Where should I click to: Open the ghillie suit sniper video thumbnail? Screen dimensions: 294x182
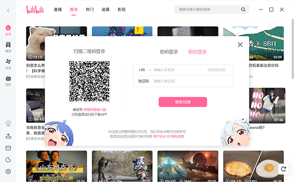pyautogui.click(x=122, y=166)
